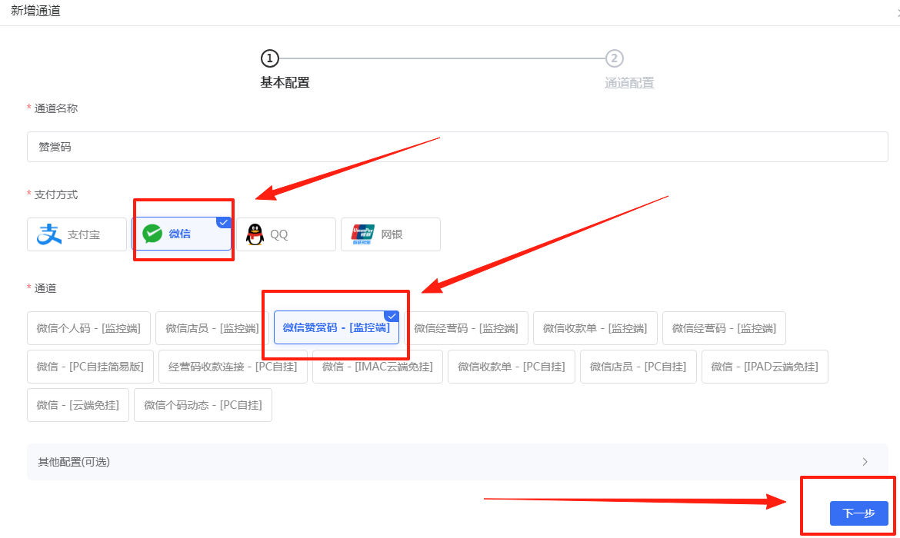Click the chevron arrow beside 其他配置
This screenshot has height=538, width=900.
865,462
